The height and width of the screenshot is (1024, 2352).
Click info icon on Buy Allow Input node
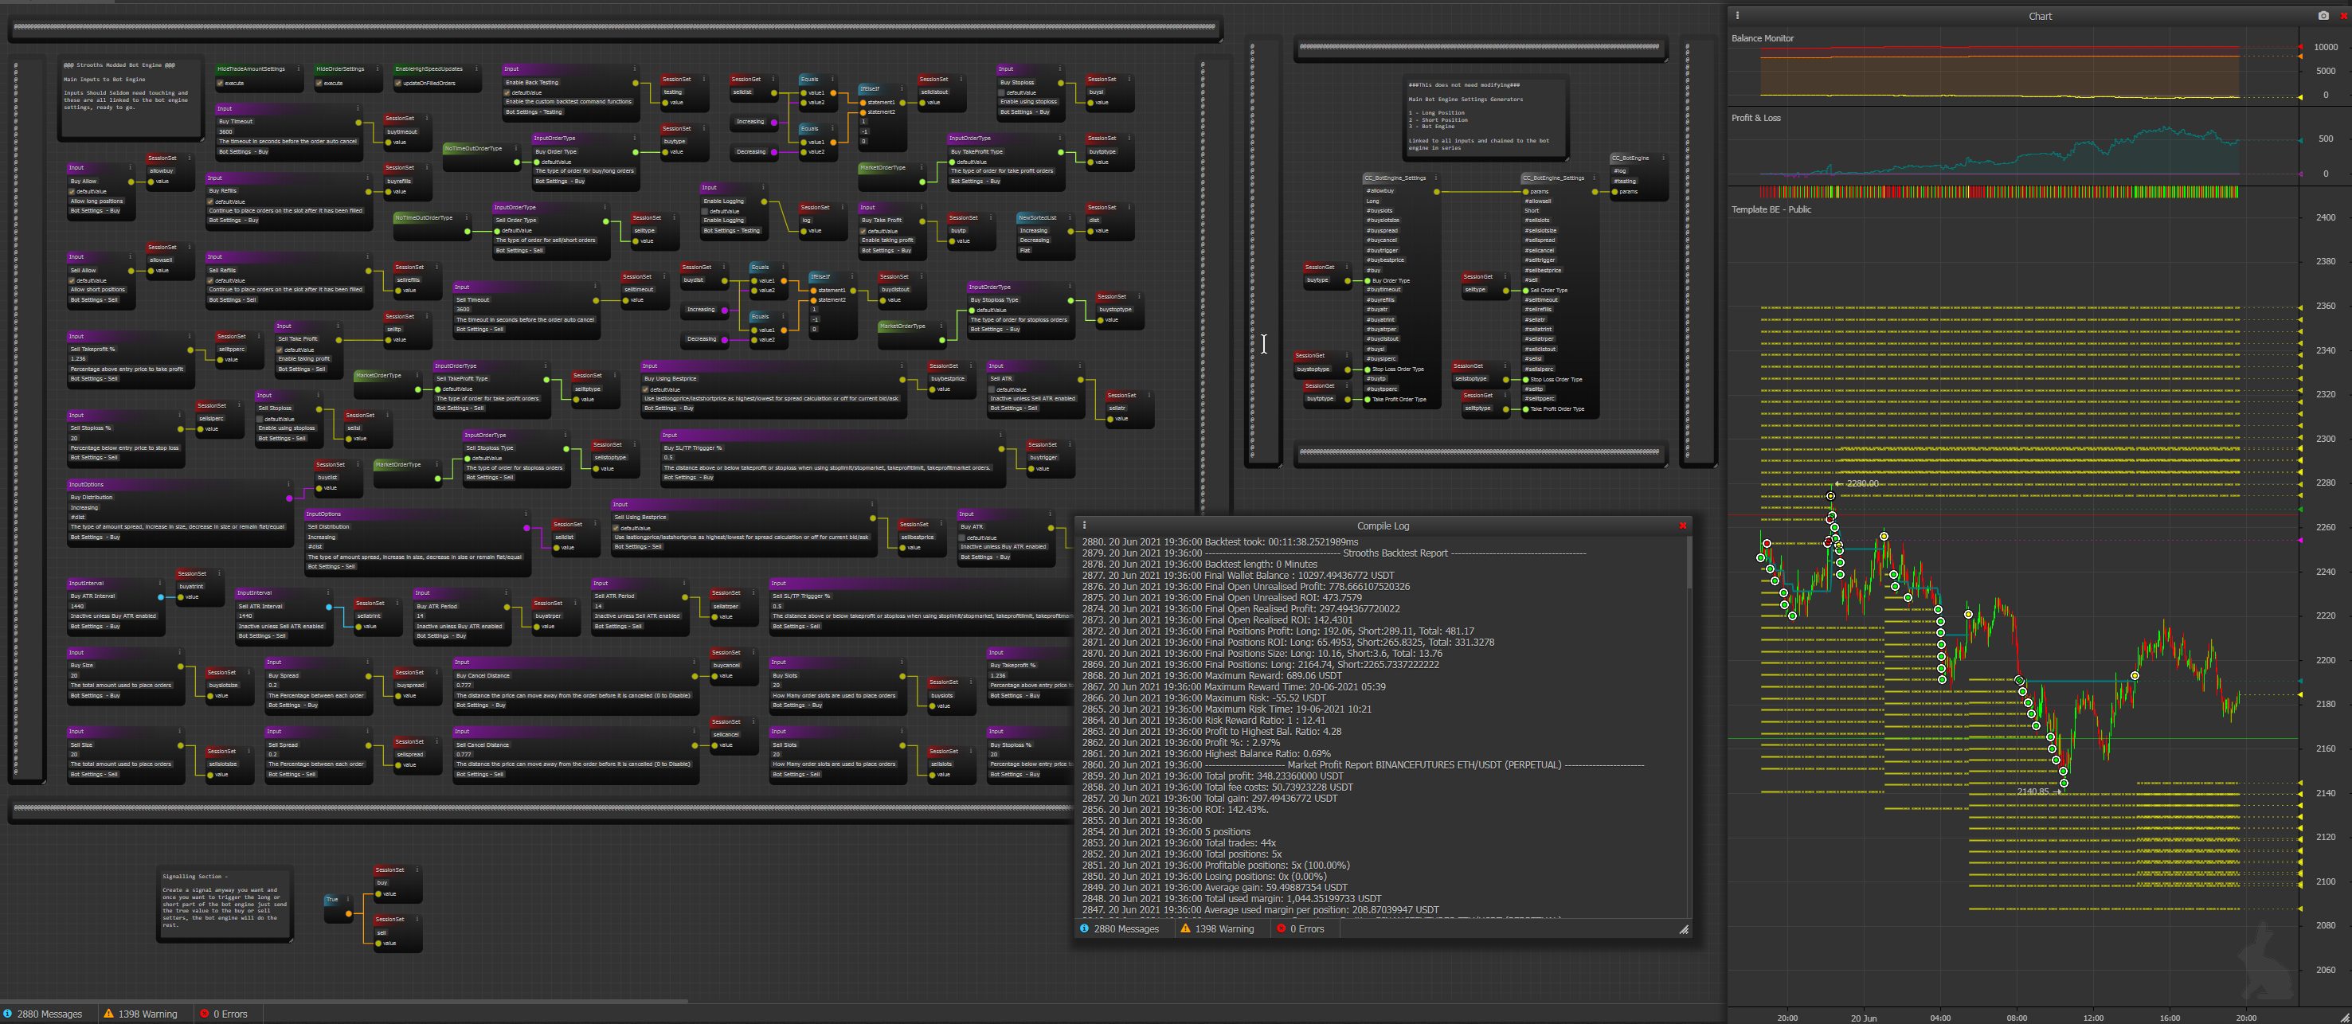(129, 167)
